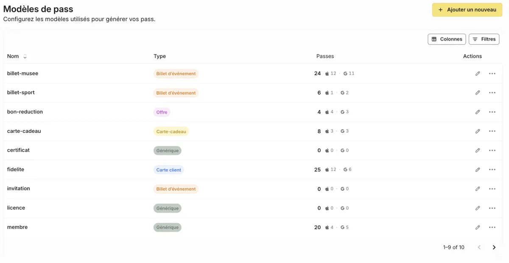
Task: Select the certificat name cell
Action: point(18,150)
